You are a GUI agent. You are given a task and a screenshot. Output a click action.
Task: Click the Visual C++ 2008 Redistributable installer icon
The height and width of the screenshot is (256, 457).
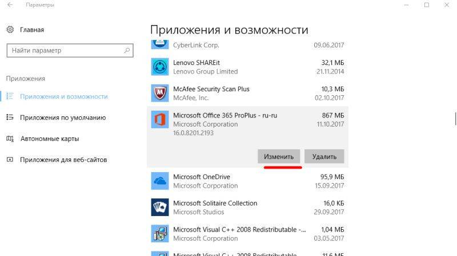159,234
